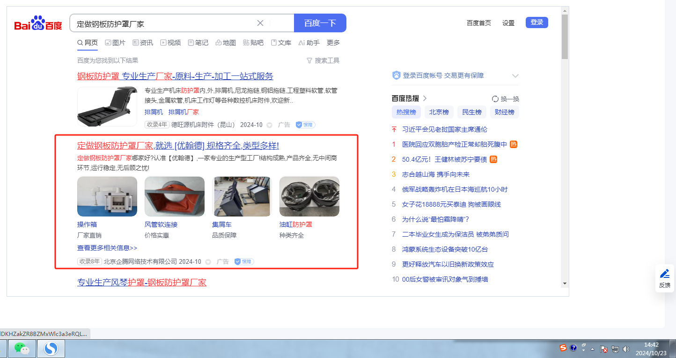Switch to the 图片 tab

pyautogui.click(x=115, y=43)
